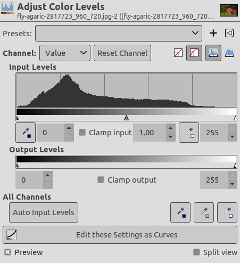Screen dimensions: 240x263
Task: Adjust levels perceptually
Action: tap(194, 53)
